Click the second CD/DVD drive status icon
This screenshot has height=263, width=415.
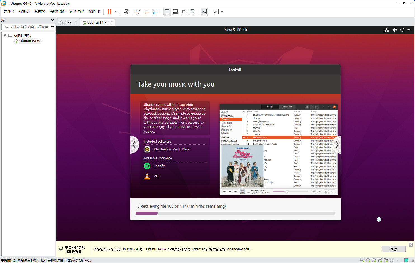[374, 260]
